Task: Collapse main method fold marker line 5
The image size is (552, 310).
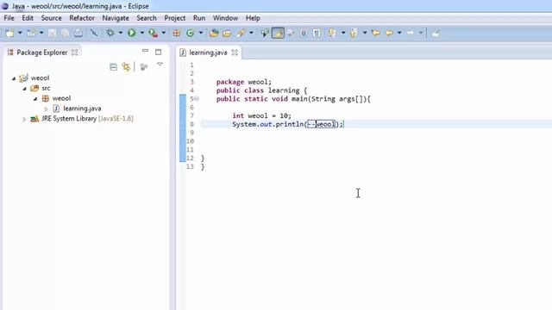Action: (197, 99)
